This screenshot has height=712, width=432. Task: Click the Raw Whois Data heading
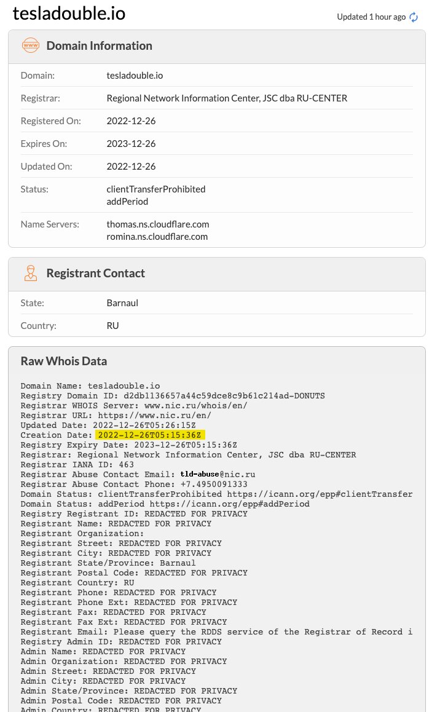(64, 361)
